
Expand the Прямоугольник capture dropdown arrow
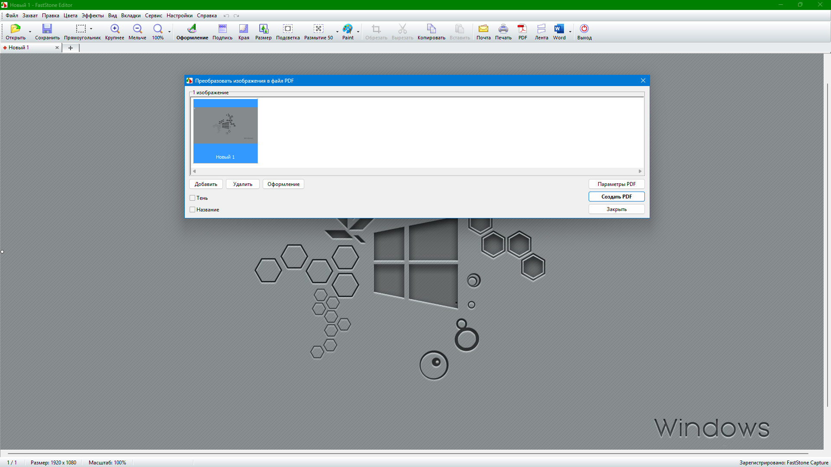pyautogui.click(x=91, y=29)
